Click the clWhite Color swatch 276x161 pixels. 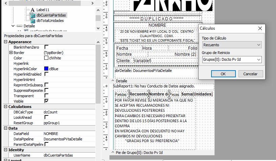pyautogui.click(x=46, y=58)
